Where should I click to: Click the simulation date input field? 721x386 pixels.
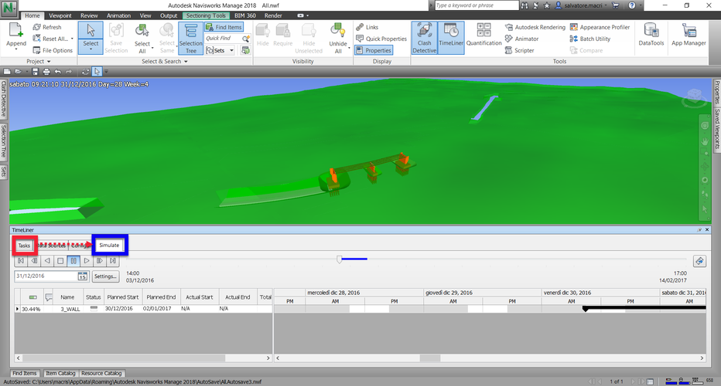coord(45,276)
